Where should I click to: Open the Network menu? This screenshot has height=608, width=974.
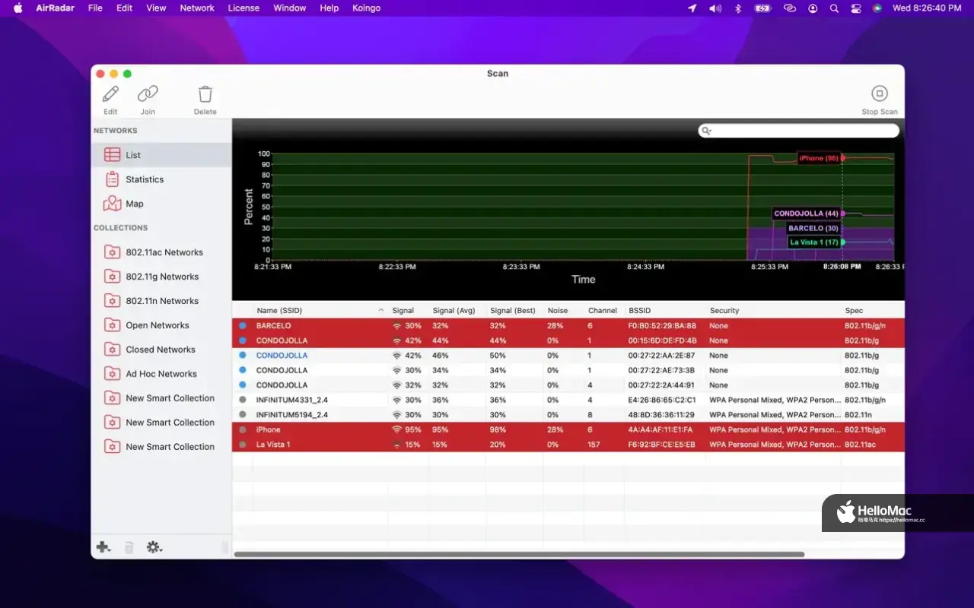(x=197, y=8)
